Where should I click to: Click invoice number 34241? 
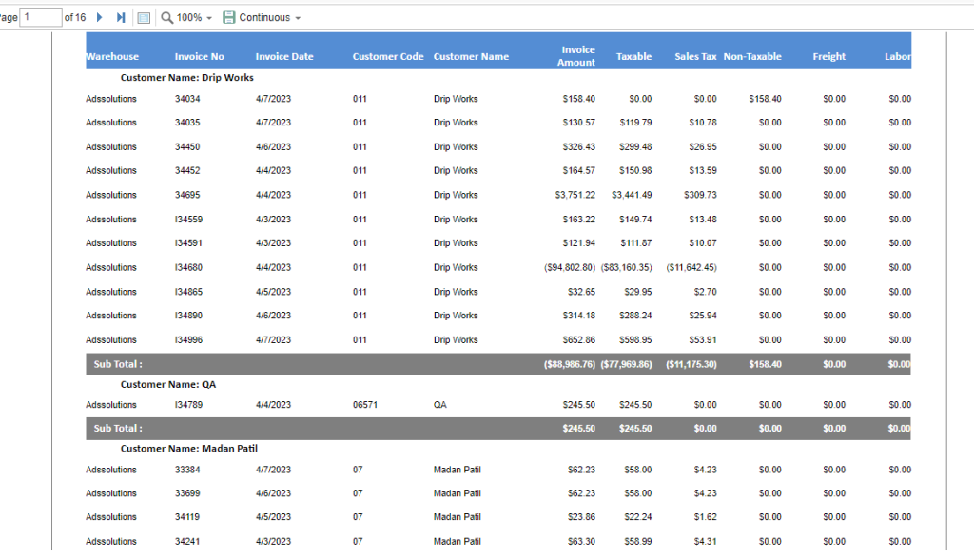(187, 541)
